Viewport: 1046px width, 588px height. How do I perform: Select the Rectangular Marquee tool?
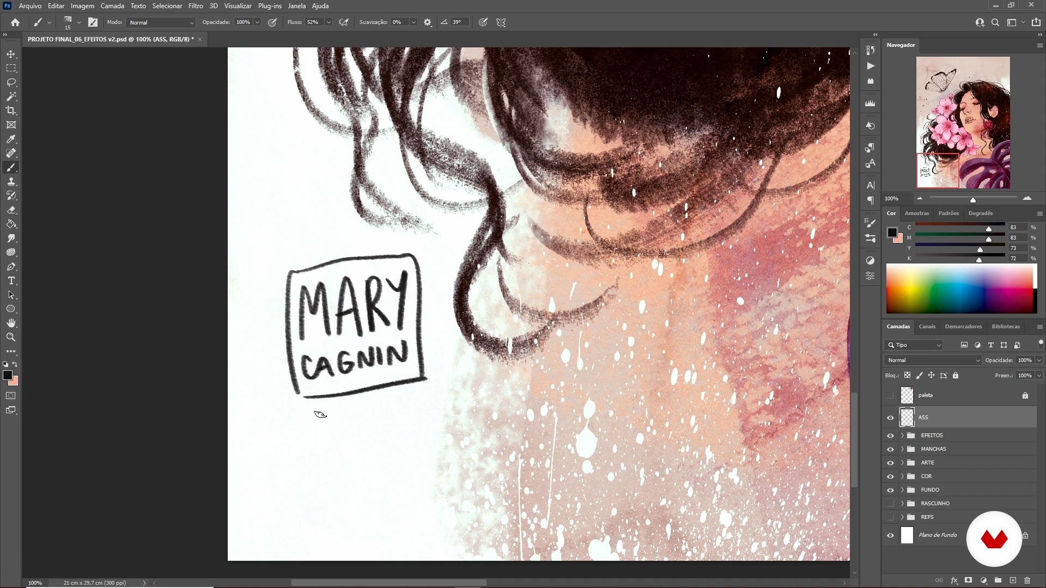tap(11, 69)
